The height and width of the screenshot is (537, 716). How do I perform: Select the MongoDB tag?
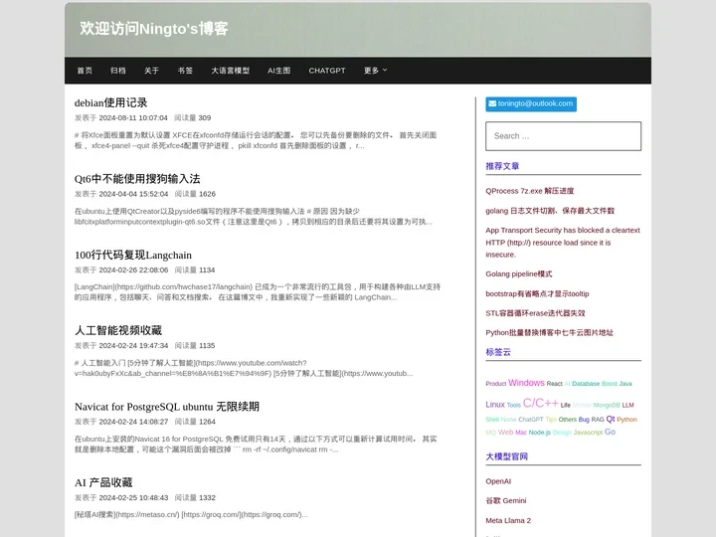[x=607, y=405]
